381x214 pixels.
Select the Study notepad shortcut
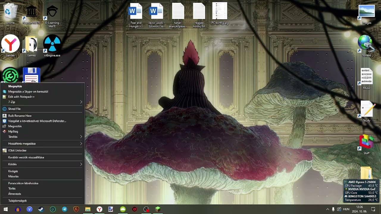point(366,111)
